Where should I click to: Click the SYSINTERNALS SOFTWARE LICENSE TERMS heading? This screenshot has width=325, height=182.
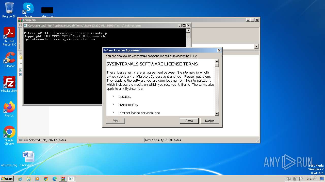pos(152,64)
